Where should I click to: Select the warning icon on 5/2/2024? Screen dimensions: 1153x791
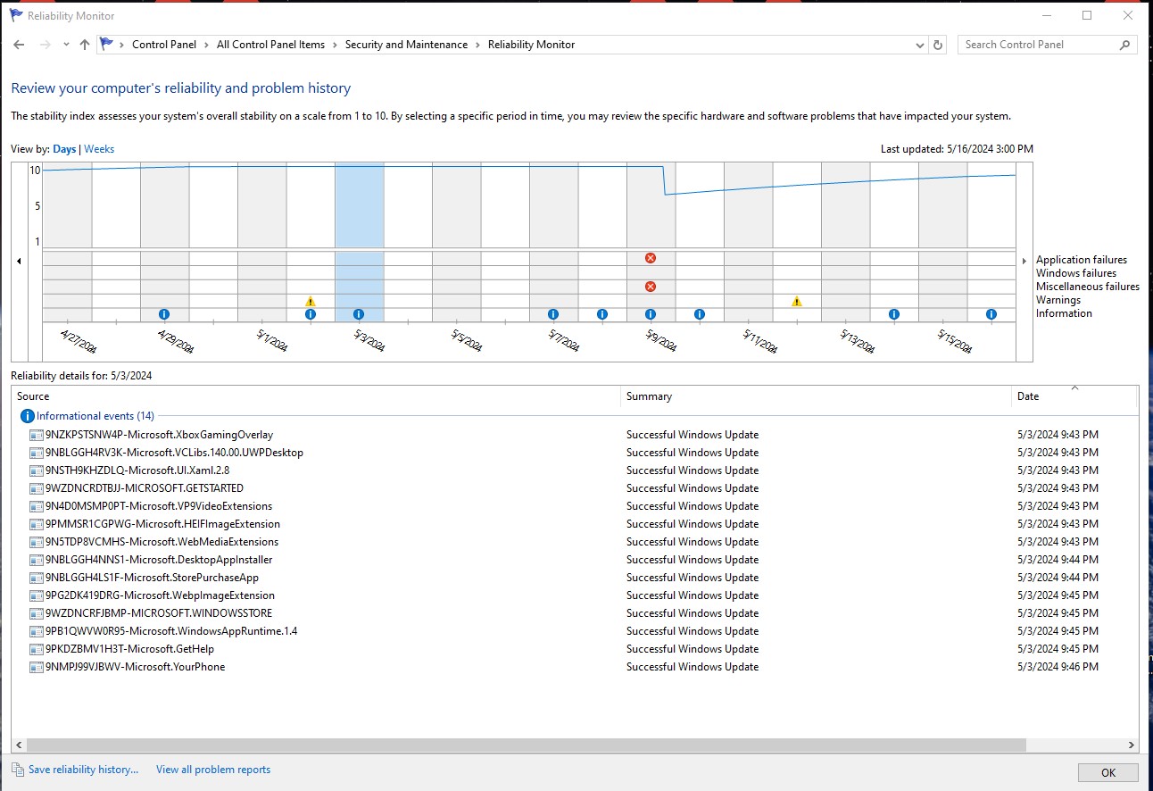[311, 301]
